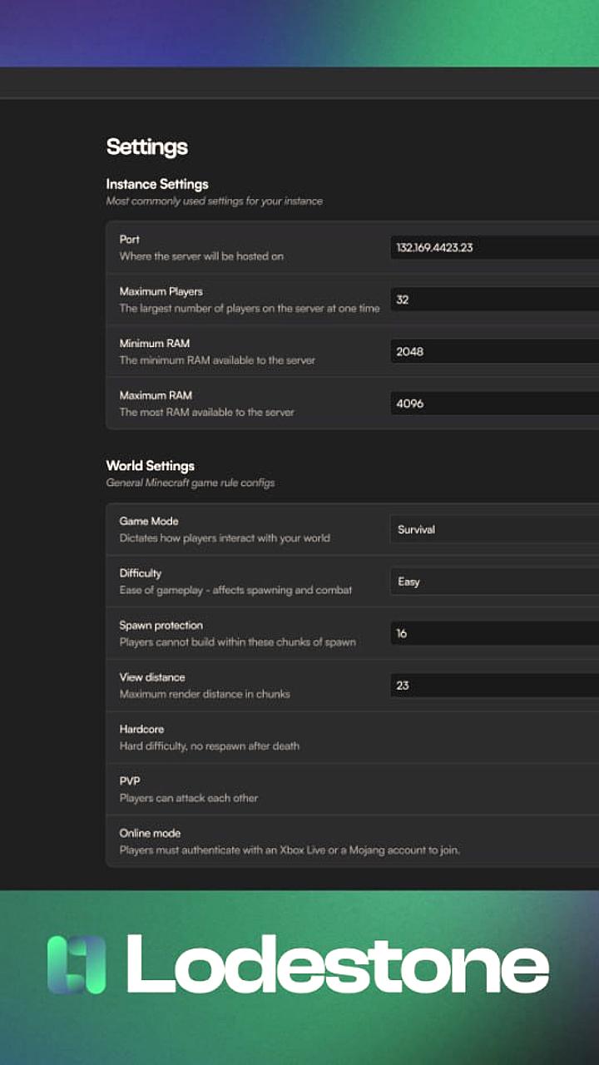Click the Difficulty setting label
Screen dimensions: 599x1065
click(x=141, y=573)
